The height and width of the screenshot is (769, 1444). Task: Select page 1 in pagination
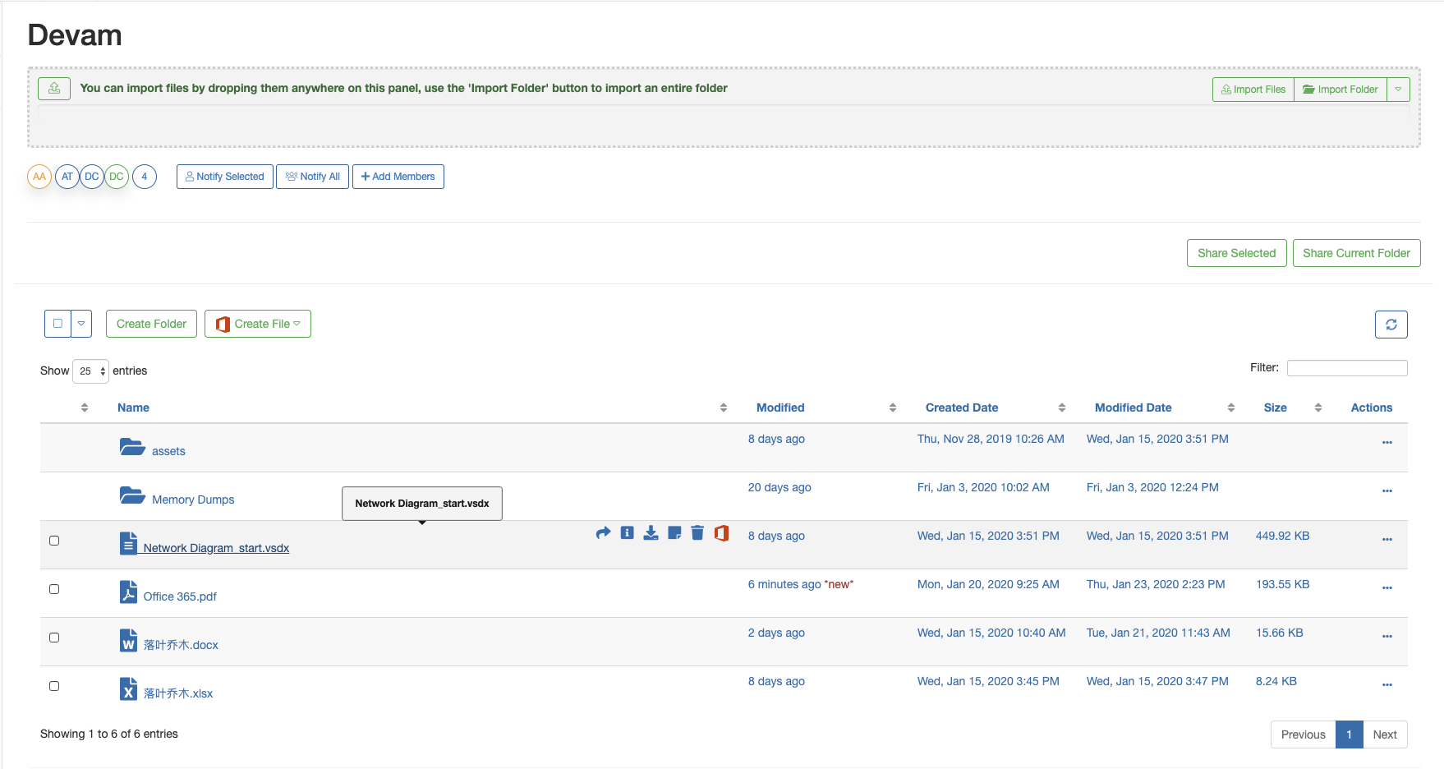coord(1349,734)
